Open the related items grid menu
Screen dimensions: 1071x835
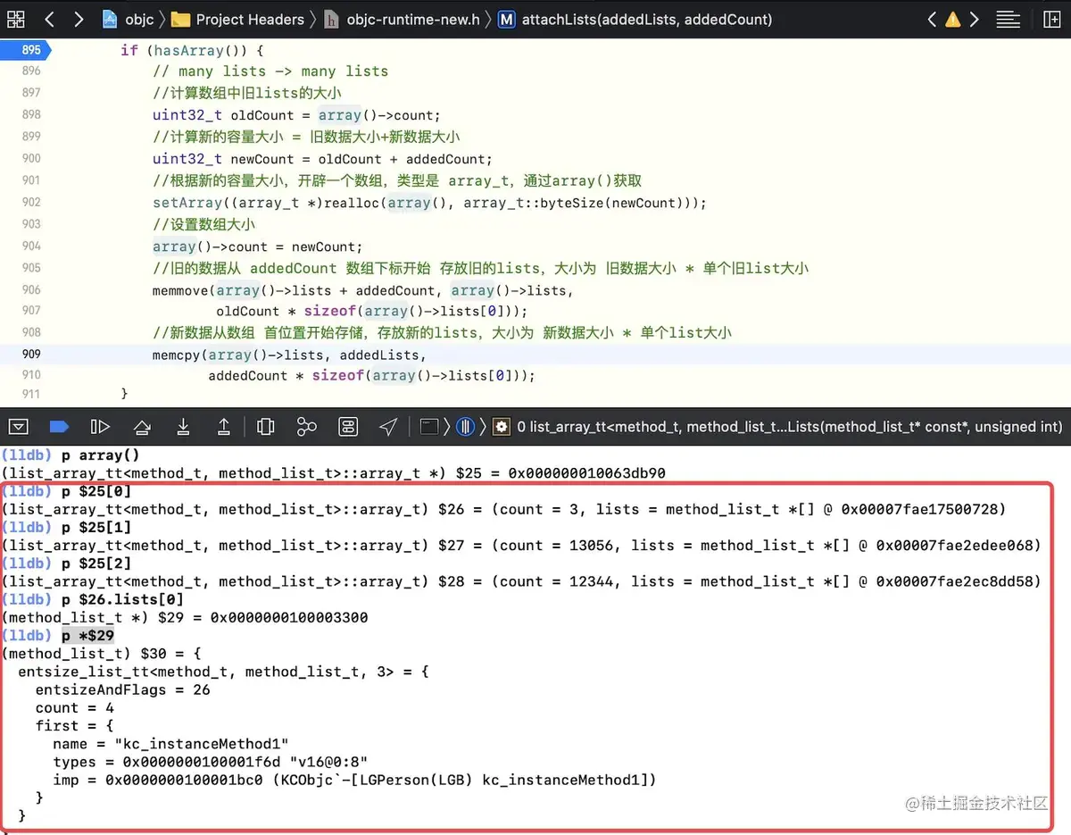tap(16, 19)
